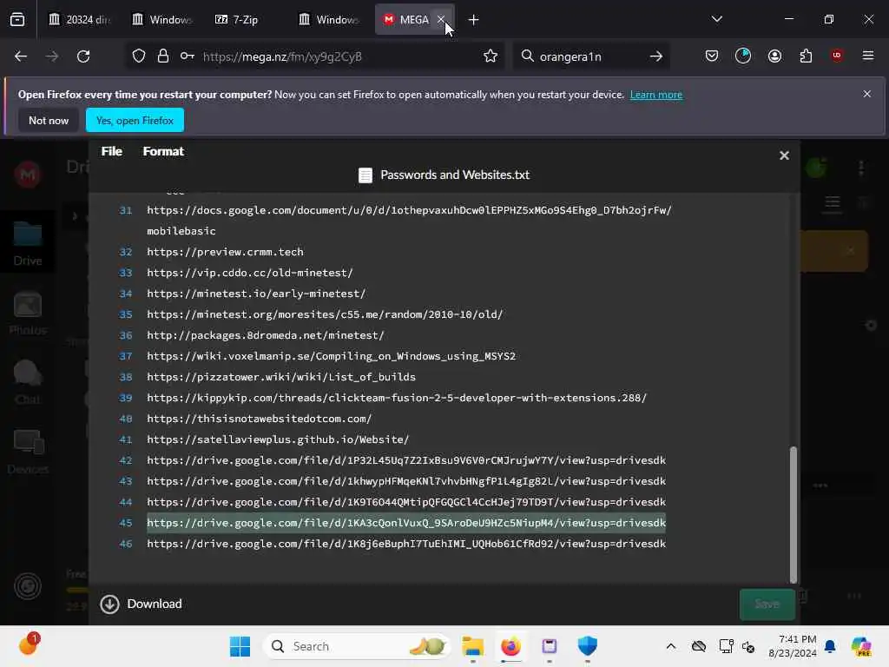This screenshot has width=889, height=667.
Task: Go back with the browser back arrow
Action: pyautogui.click(x=21, y=56)
